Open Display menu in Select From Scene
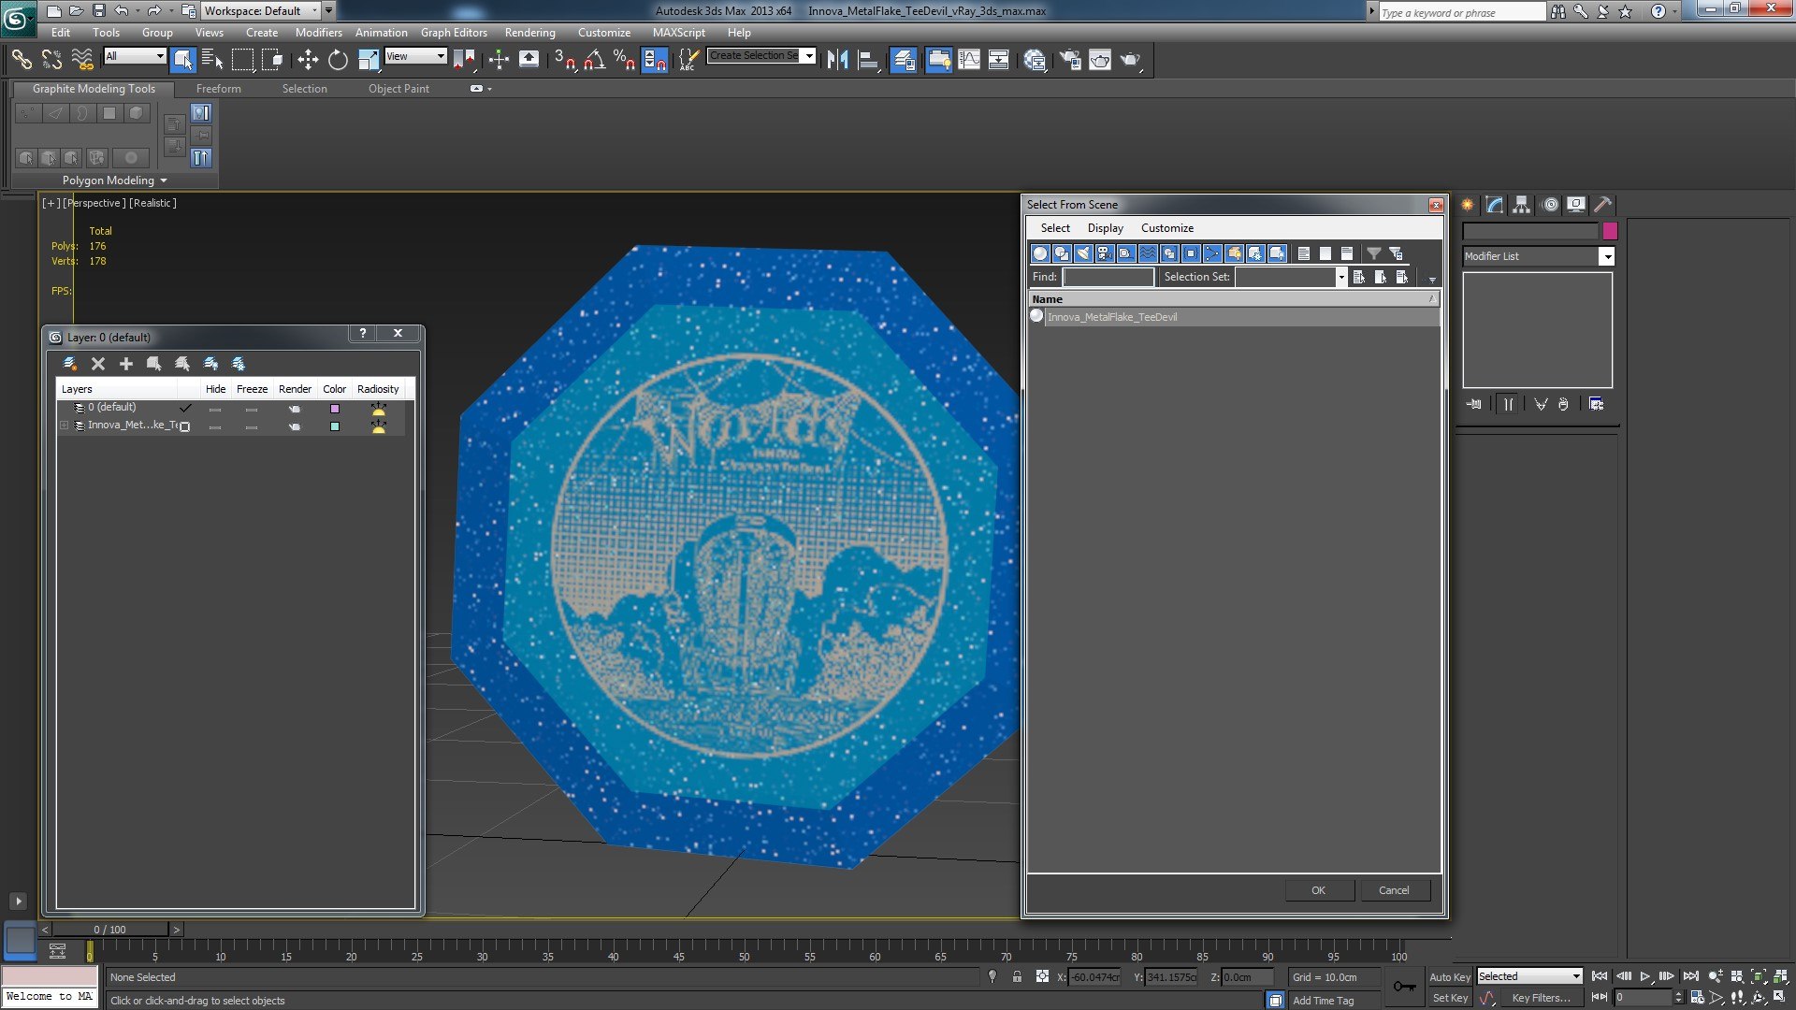Viewport: 1796px width, 1010px height. coord(1105,228)
